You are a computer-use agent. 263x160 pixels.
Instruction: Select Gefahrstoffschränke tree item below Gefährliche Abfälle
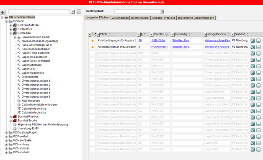[34, 108]
